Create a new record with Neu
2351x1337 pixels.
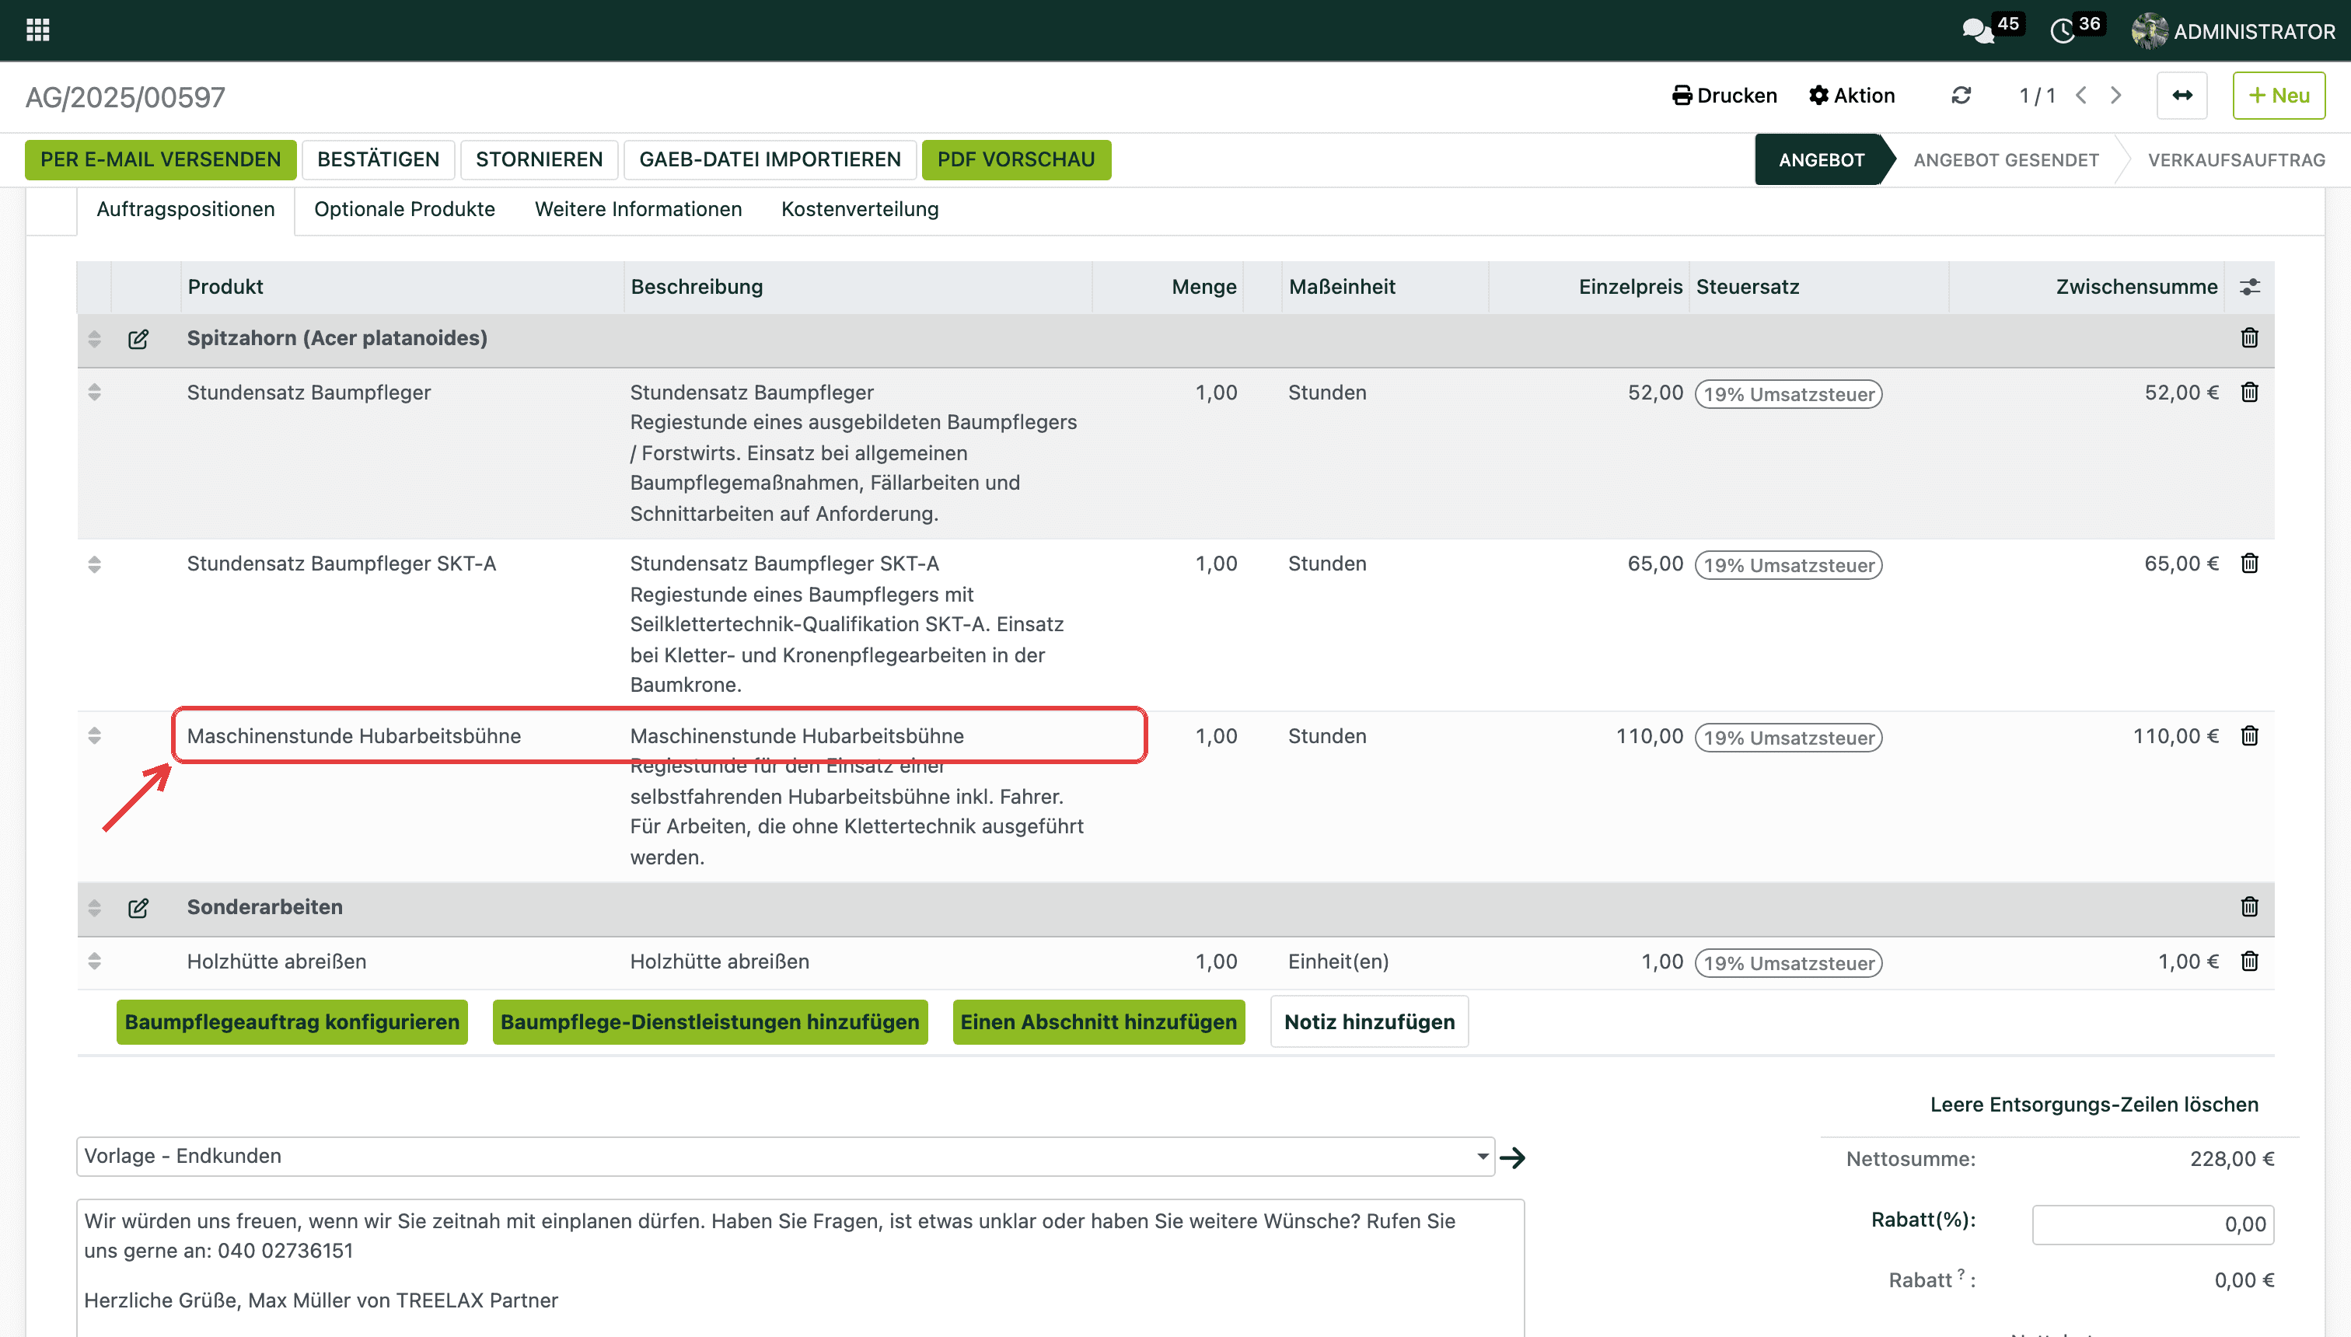2279,96
